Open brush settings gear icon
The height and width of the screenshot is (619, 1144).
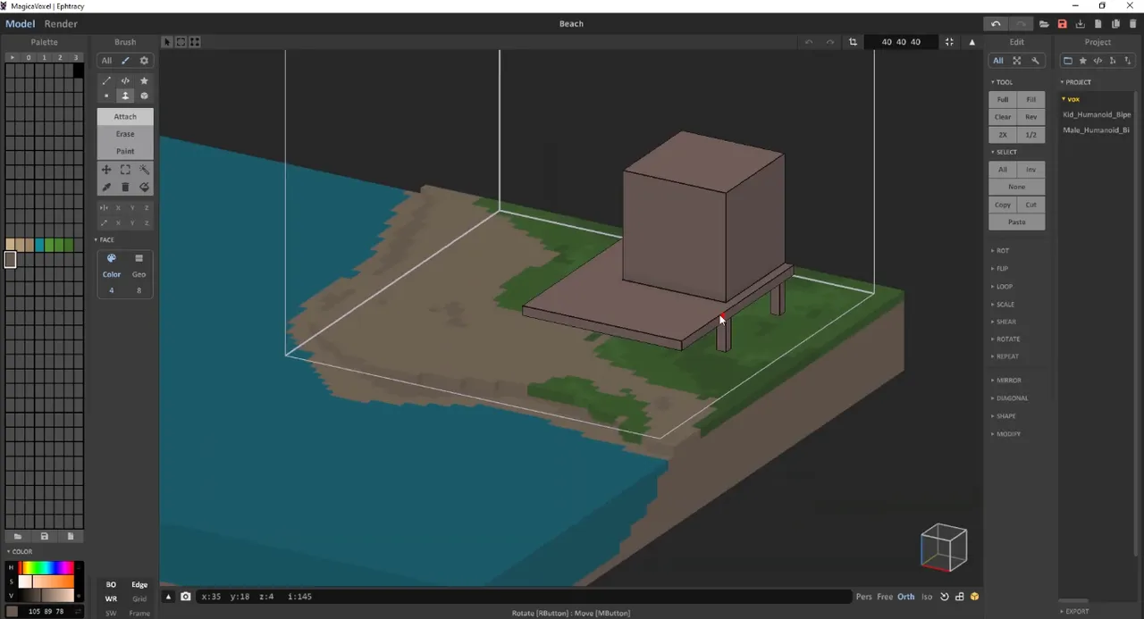pos(144,61)
